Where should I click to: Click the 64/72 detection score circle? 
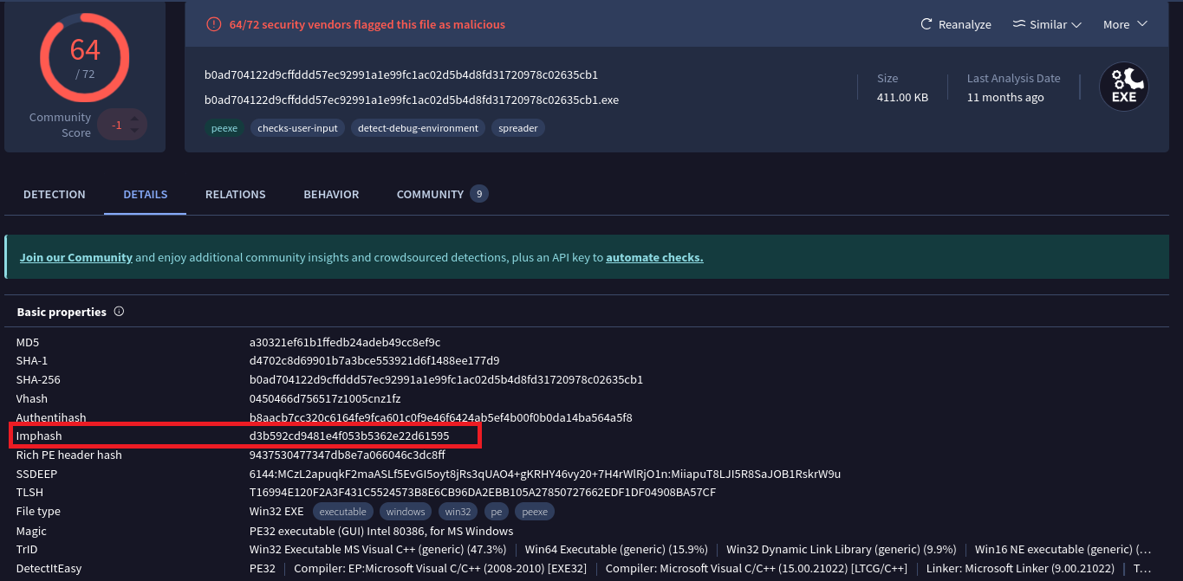(x=85, y=57)
